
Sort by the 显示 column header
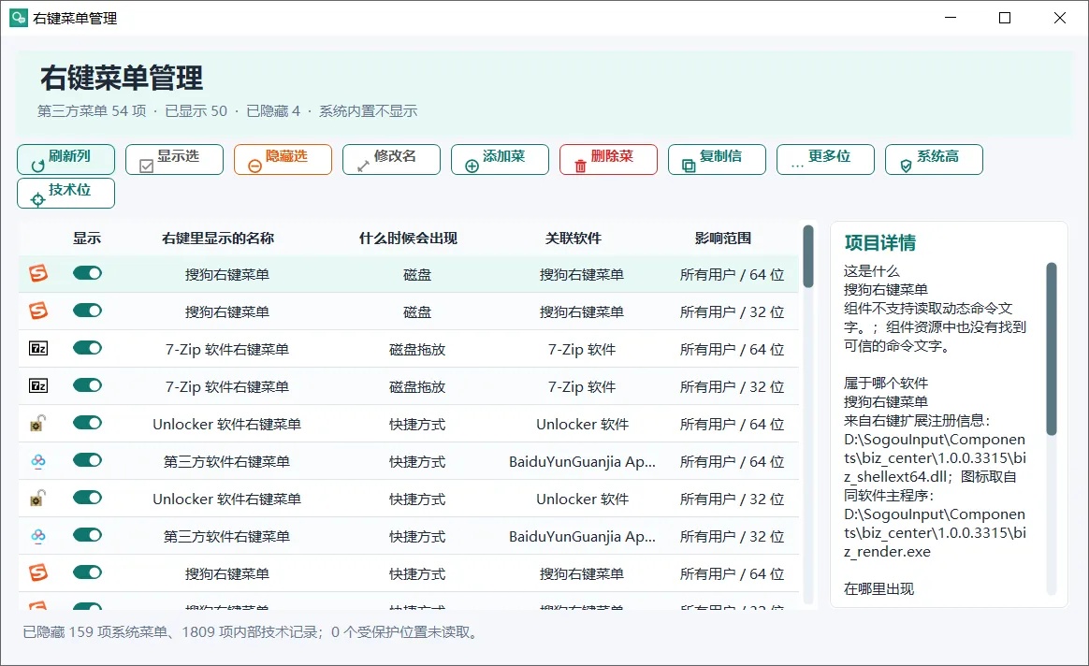[87, 239]
